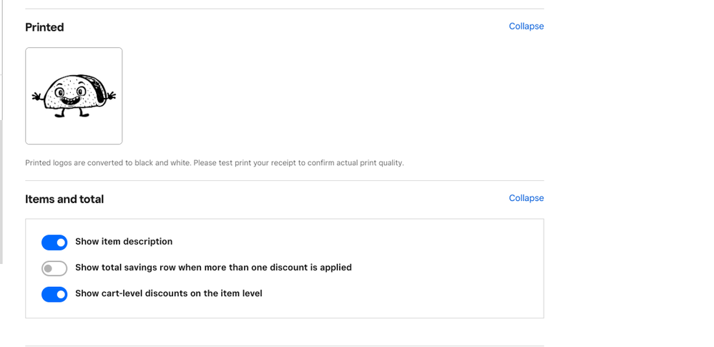Click the taco character's left waving hand
Image resolution: width=714 pixels, height=347 pixels.
(x=37, y=96)
